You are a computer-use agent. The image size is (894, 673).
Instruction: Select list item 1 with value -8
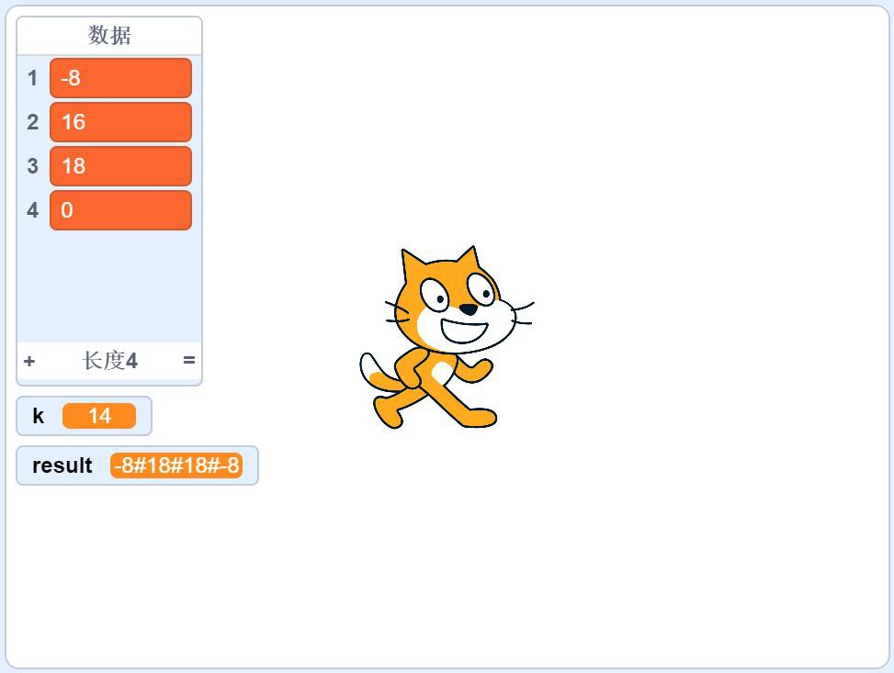tap(121, 78)
